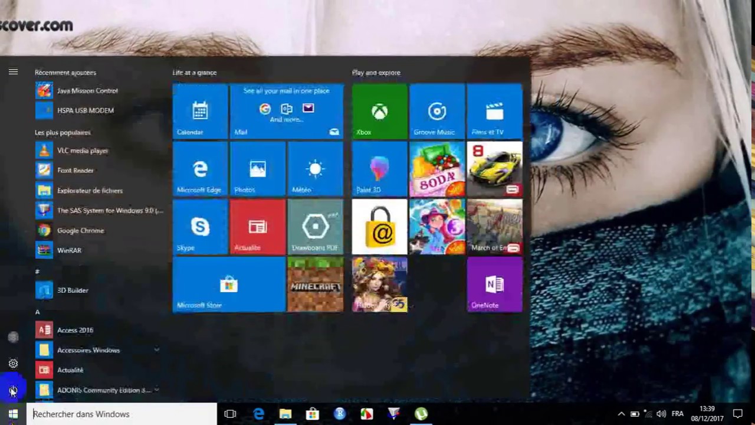Screen dimensions: 755x425
Task: Click the Power button in Start sidebar
Action: click(13, 390)
